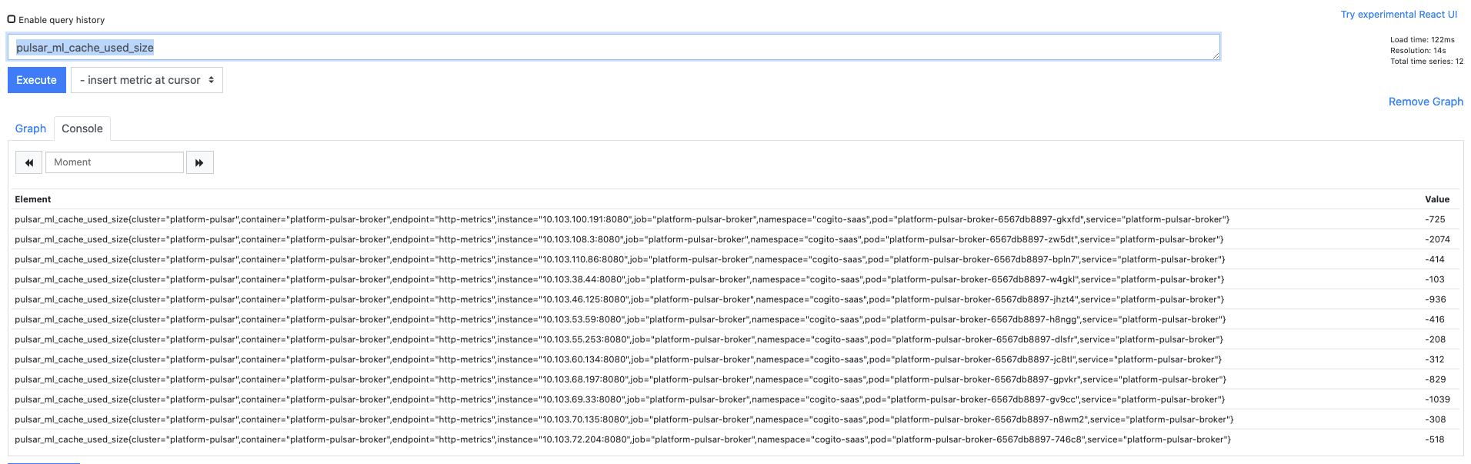Open the insert metric at cursor dropdown
Image resolution: width=1471 pixels, height=464 pixels.
[147, 80]
